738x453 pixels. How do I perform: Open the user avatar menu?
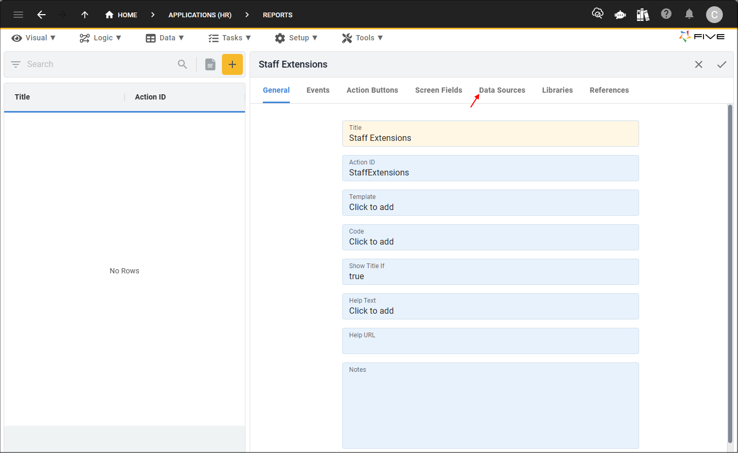point(714,15)
